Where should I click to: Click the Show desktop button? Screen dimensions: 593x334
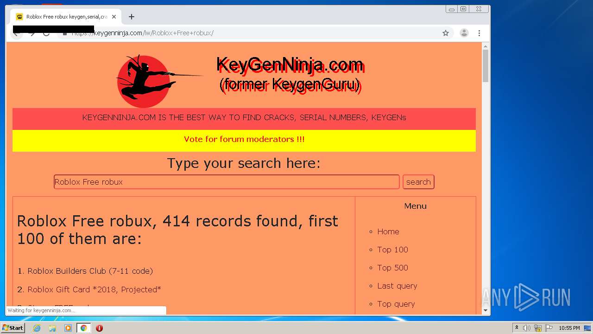(x=587, y=328)
